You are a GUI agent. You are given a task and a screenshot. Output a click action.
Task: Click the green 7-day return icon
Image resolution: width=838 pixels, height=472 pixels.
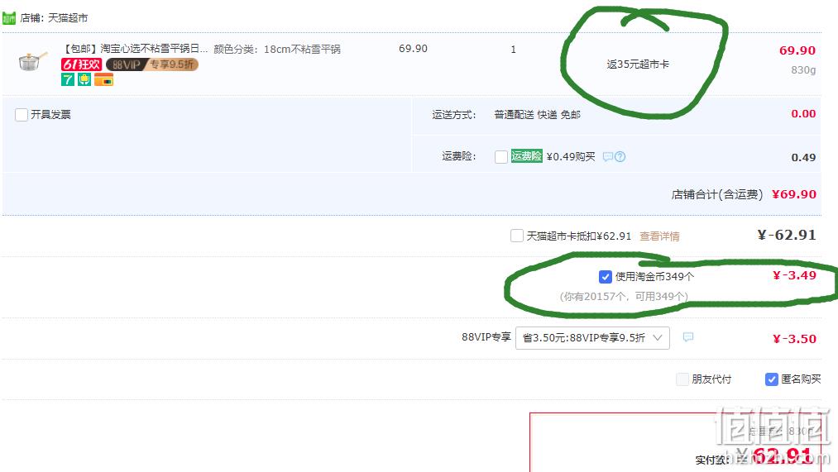click(67, 79)
